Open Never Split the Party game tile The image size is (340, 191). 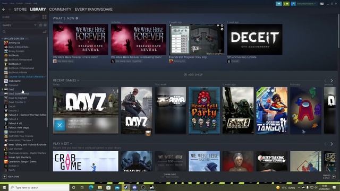pyautogui.click(x=204, y=110)
